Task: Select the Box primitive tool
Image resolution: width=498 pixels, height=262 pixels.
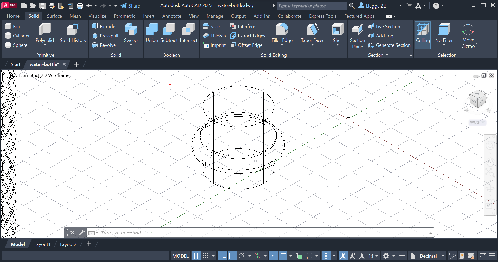Action: point(13,26)
